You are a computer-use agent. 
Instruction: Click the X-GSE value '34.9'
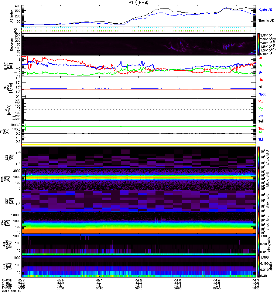(x=138, y=280)
